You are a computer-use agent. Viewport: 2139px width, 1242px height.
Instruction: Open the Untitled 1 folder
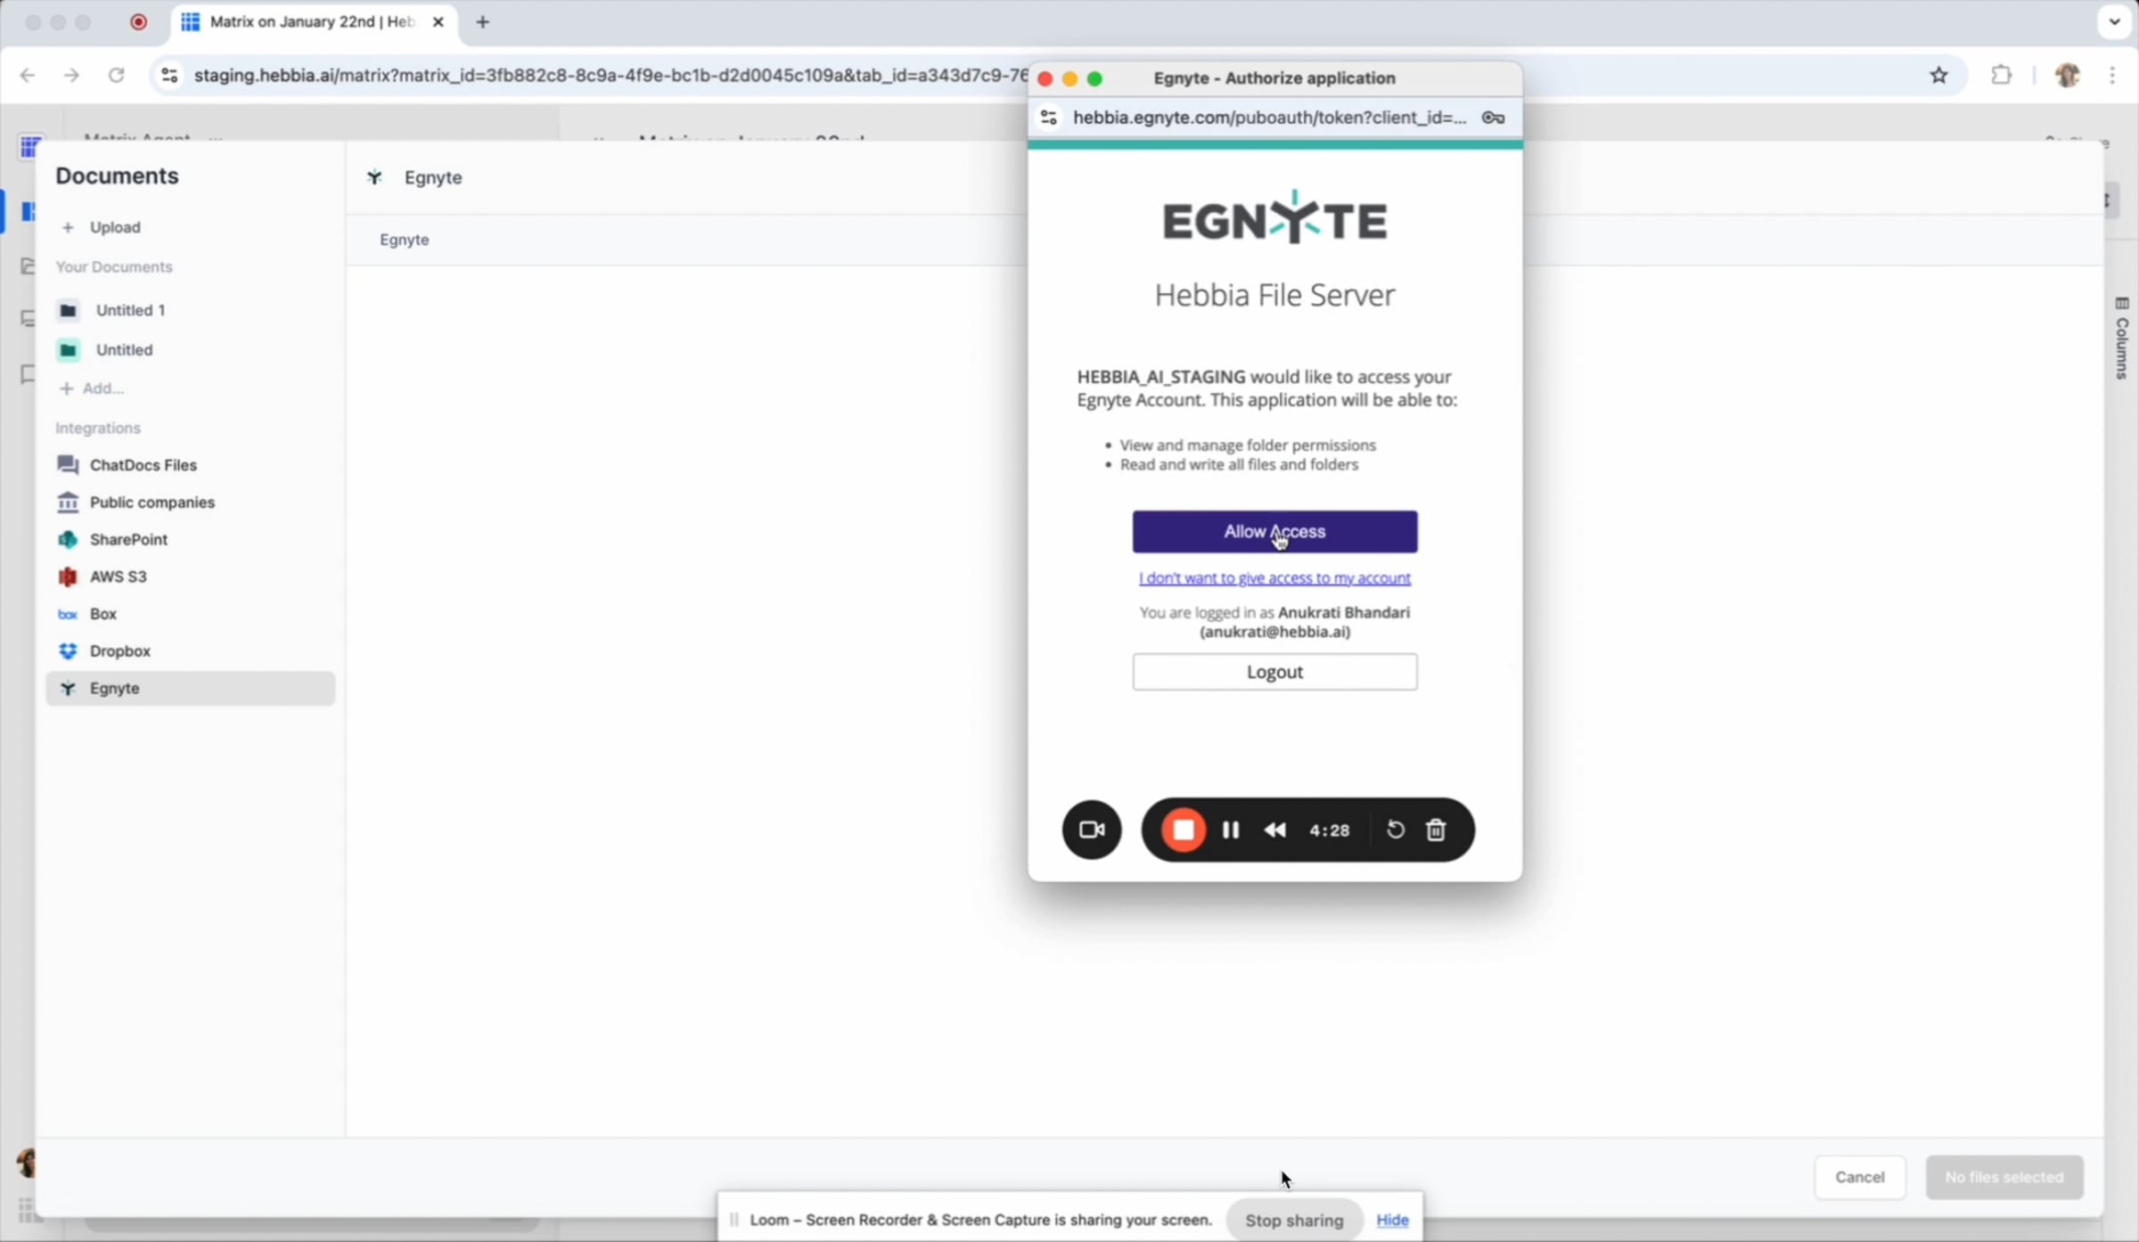coord(130,310)
